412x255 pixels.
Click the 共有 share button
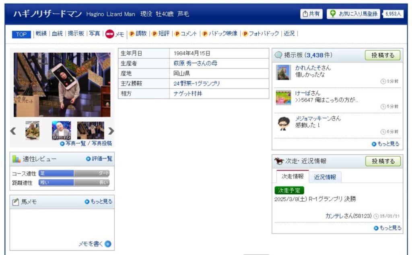pyautogui.click(x=312, y=14)
